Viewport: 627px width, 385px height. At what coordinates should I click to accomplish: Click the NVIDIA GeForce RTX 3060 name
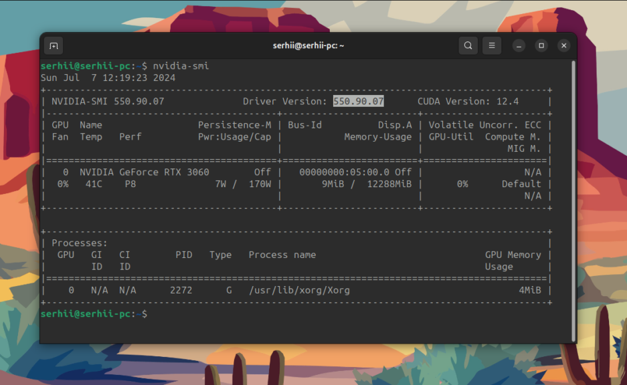(145, 172)
